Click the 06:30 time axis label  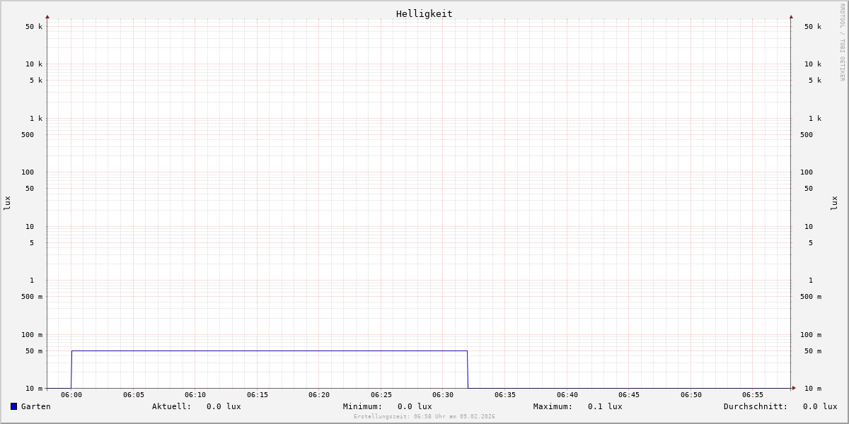tap(443, 395)
